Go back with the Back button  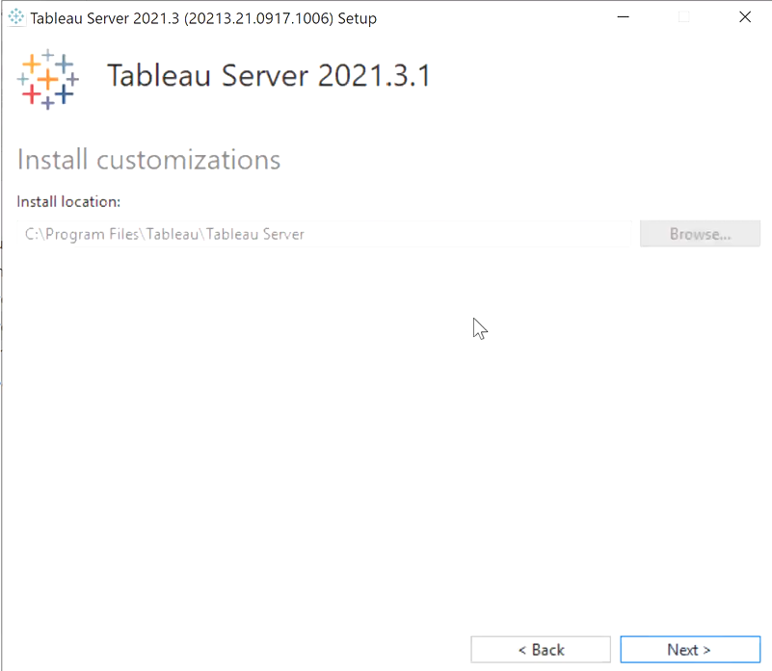point(541,650)
